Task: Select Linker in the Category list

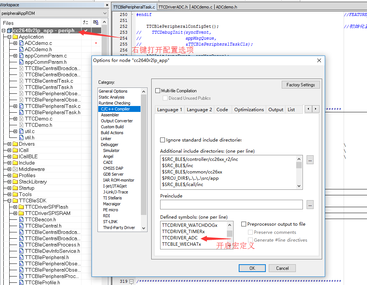Action: [x=106, y=139]
